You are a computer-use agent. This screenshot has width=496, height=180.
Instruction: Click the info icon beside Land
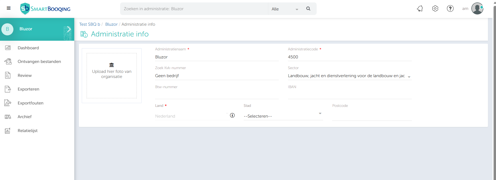232,115
